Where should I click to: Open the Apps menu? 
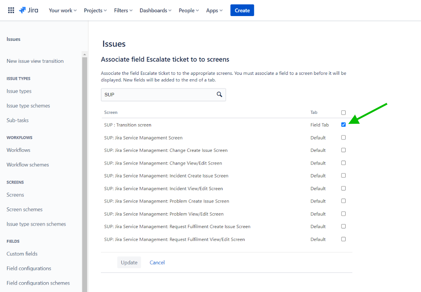(x=214, y=10)
